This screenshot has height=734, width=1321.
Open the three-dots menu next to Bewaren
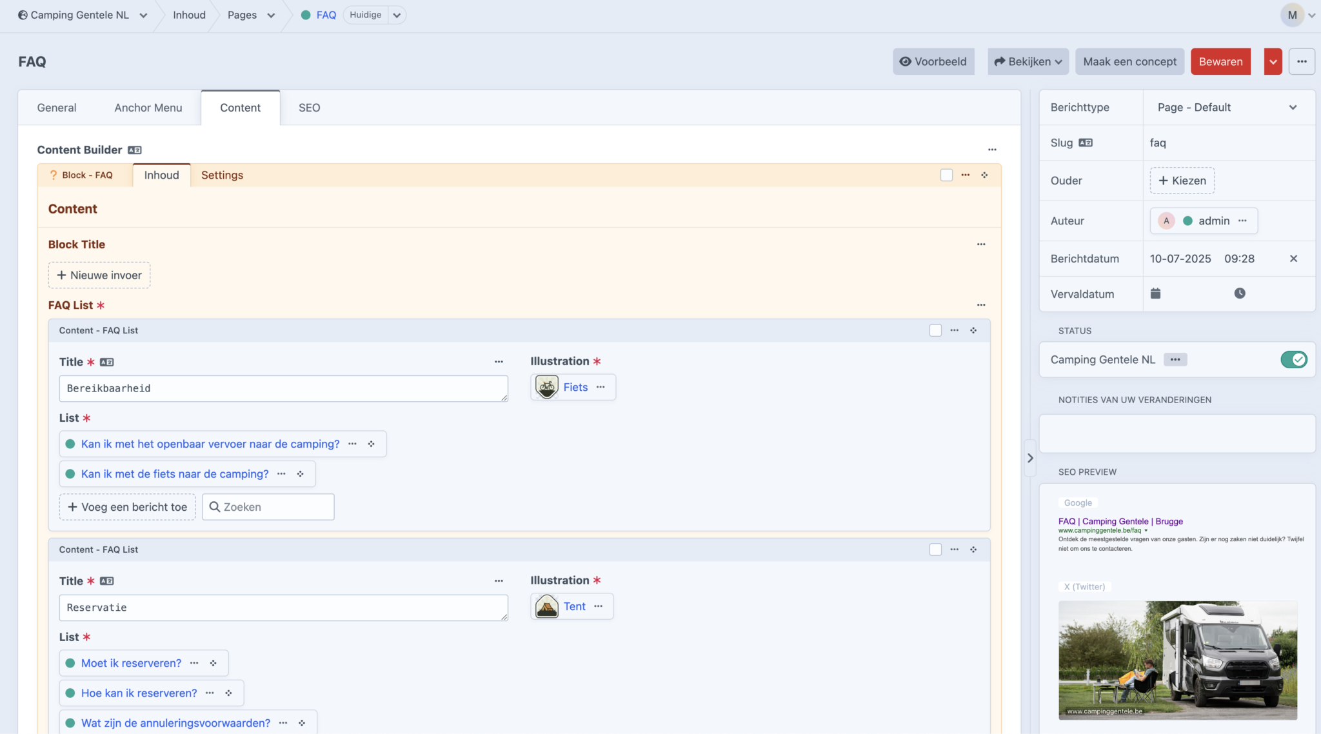1302,62
